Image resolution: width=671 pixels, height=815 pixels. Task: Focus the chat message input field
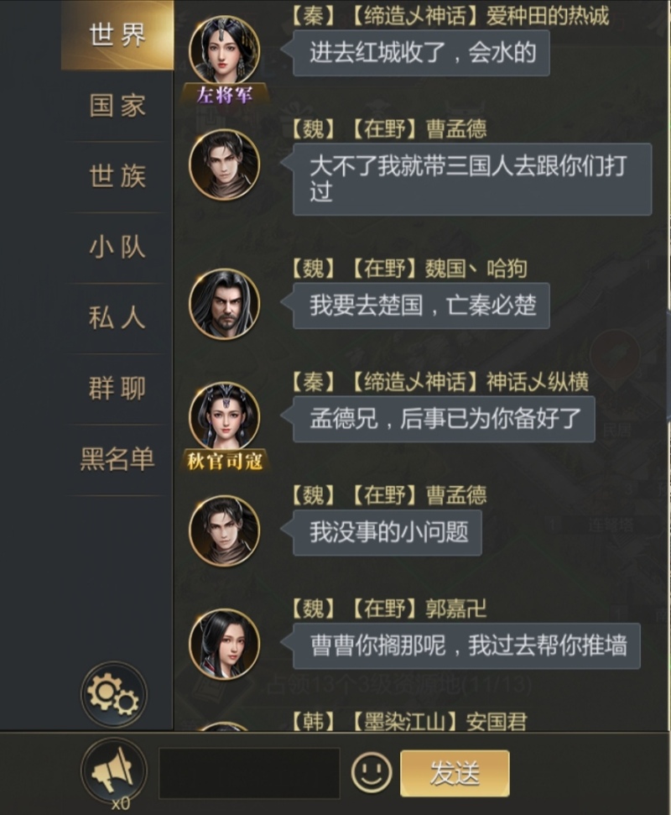249,773
